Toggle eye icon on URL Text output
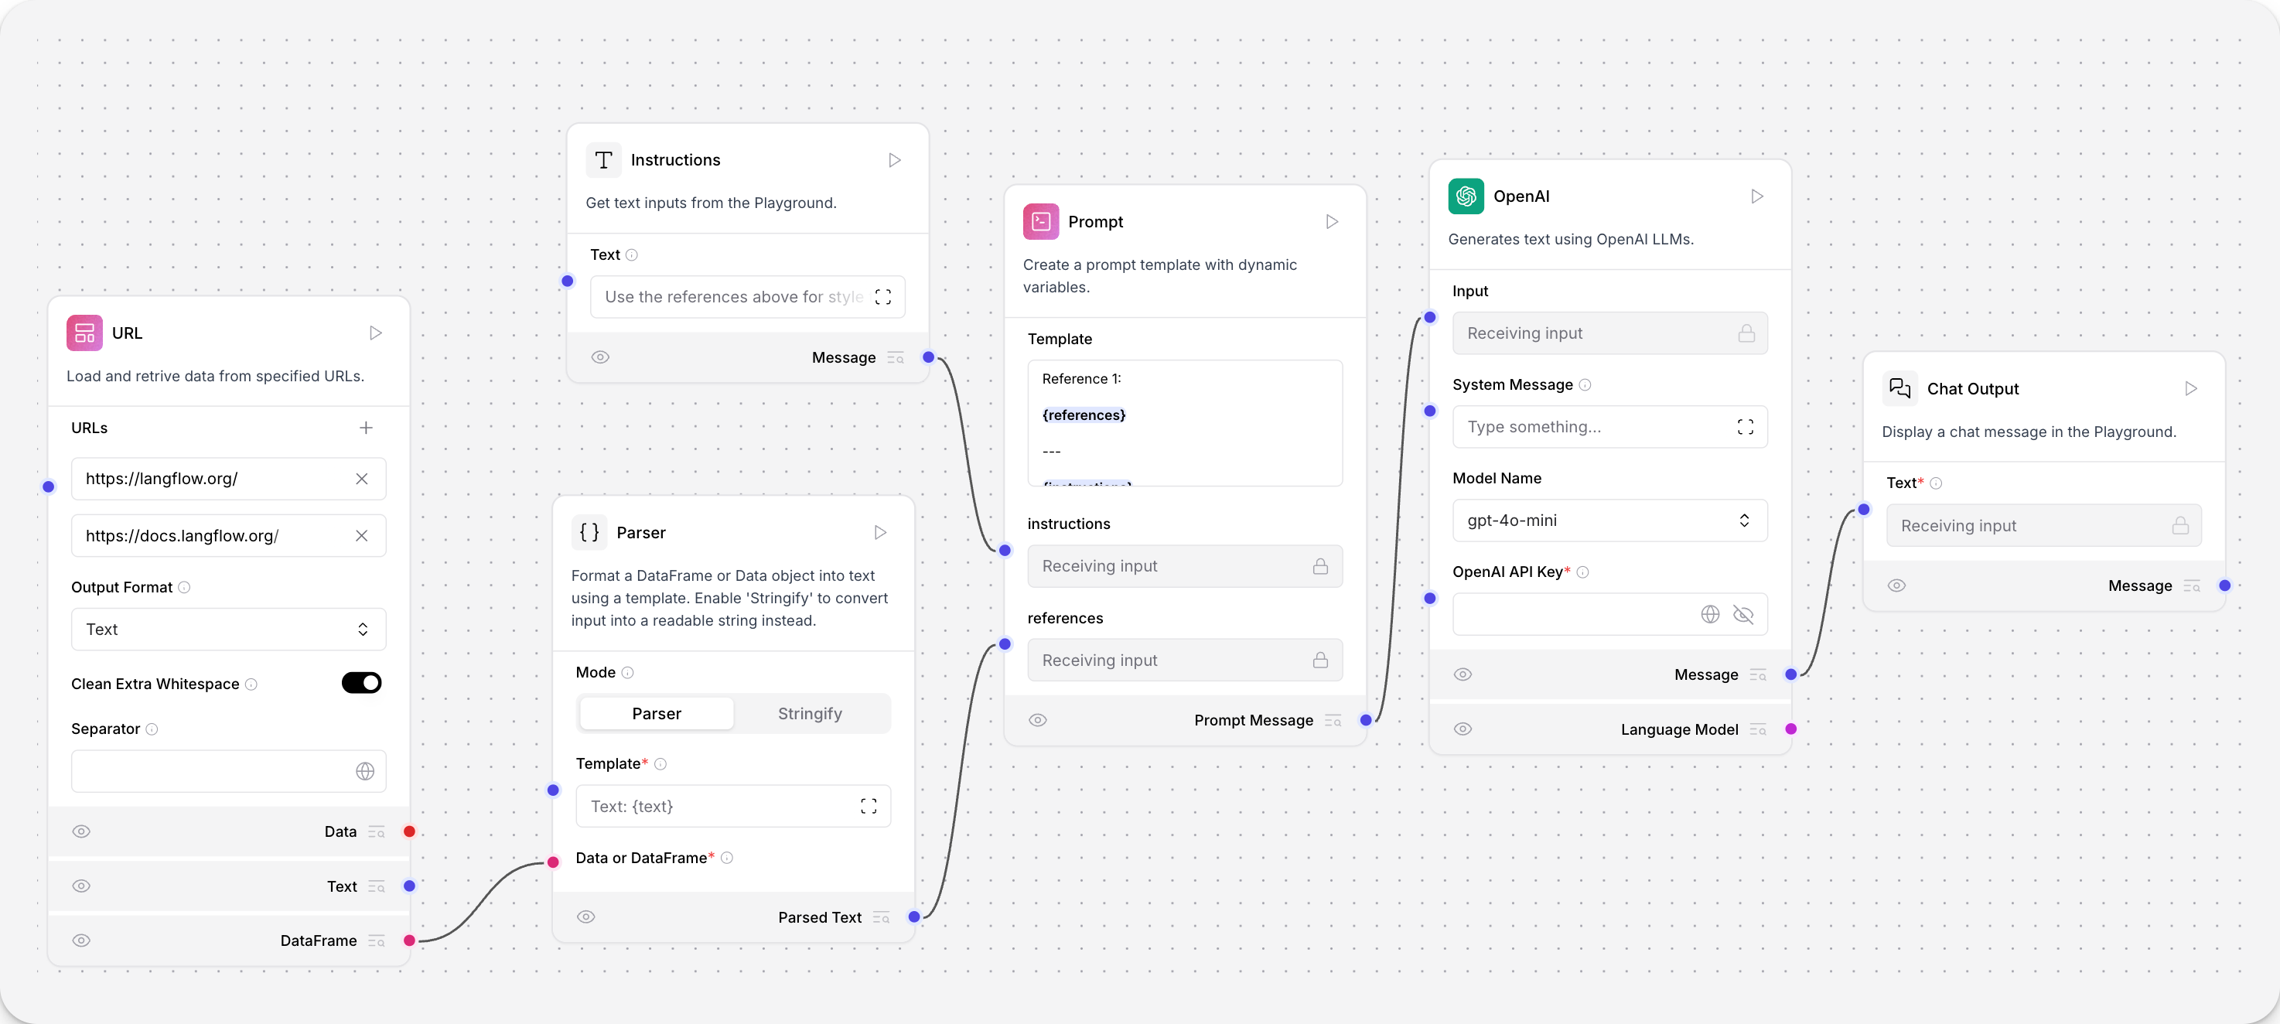Image resolution: width=2280 pixels, height=1024 pixels. pos(81,887)
